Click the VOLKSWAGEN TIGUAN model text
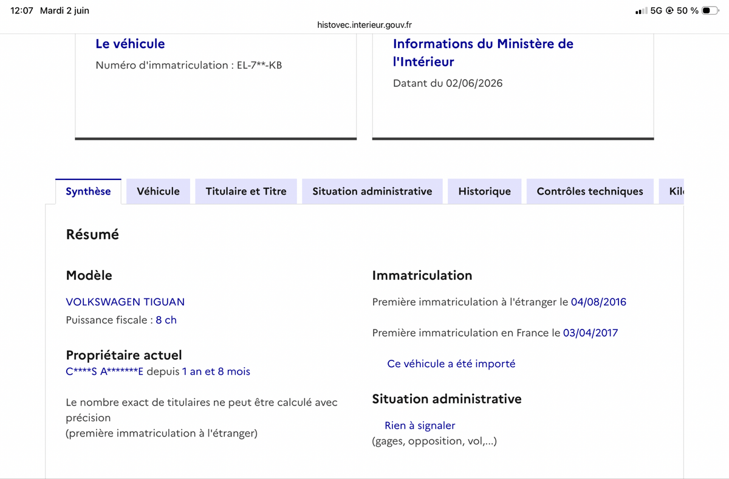The height and width of the screenshot is (479, 729). pos(125,302)
